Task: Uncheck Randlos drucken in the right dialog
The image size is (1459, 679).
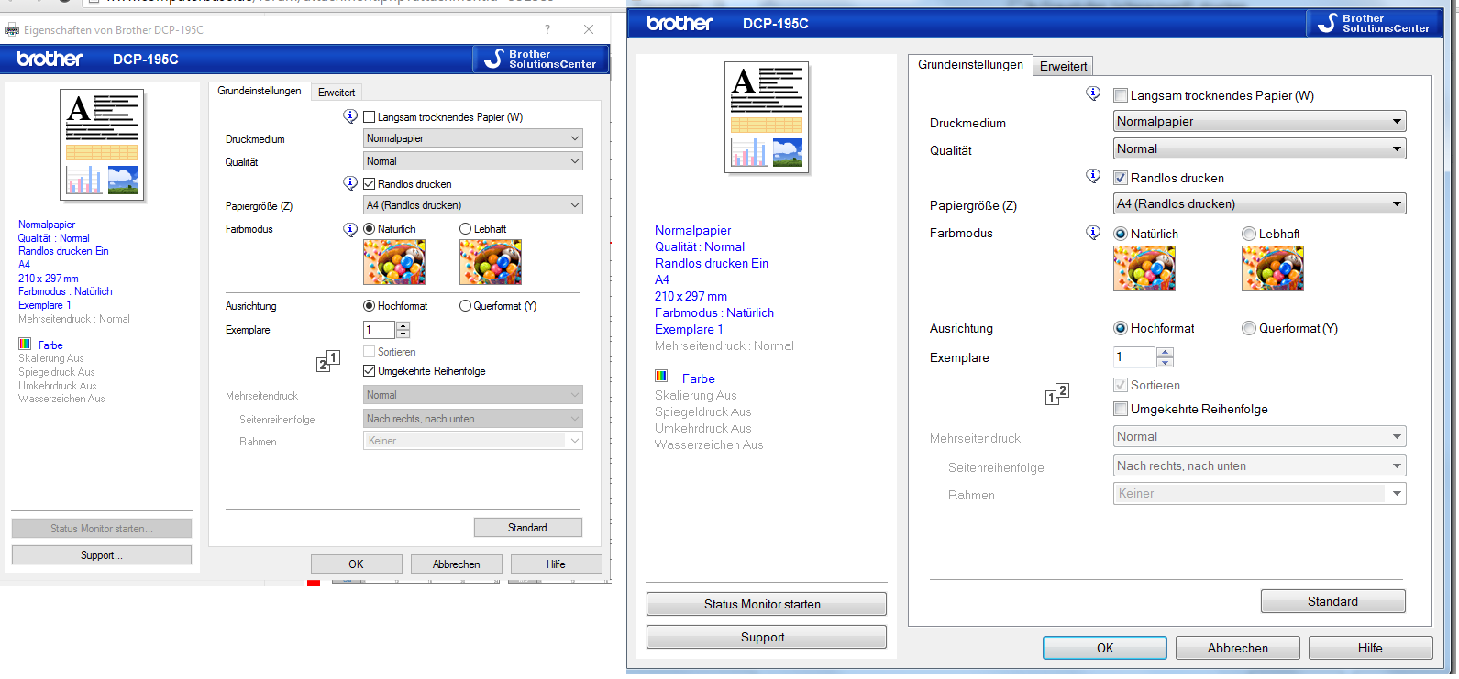Action: 1121,178
